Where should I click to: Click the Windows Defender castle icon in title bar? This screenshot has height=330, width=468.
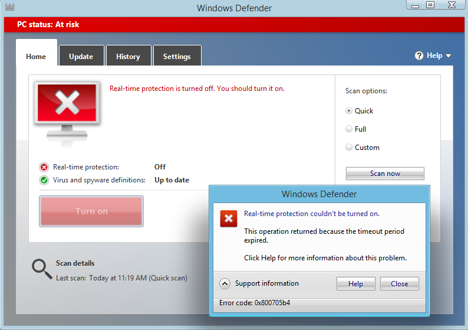pos(9,7)
